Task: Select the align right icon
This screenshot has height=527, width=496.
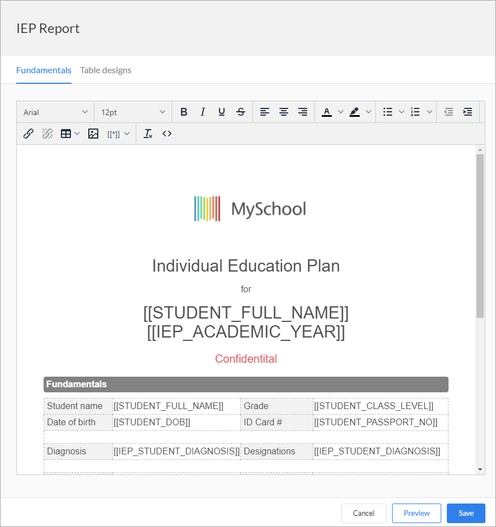Action: [x=303, y=112]
